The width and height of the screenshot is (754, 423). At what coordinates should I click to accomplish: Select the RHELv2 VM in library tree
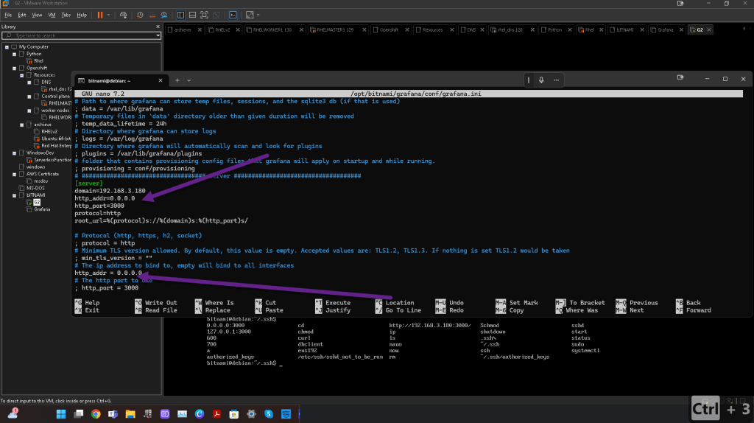coord(49,131)
